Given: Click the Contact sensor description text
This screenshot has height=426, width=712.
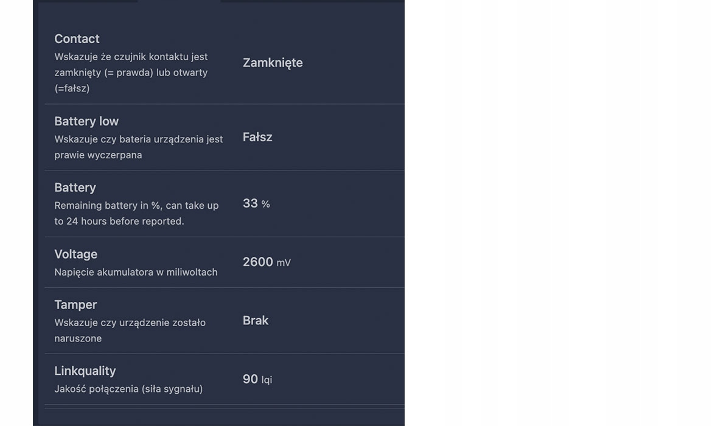Looking at the screenshot, I should point(131,72).
